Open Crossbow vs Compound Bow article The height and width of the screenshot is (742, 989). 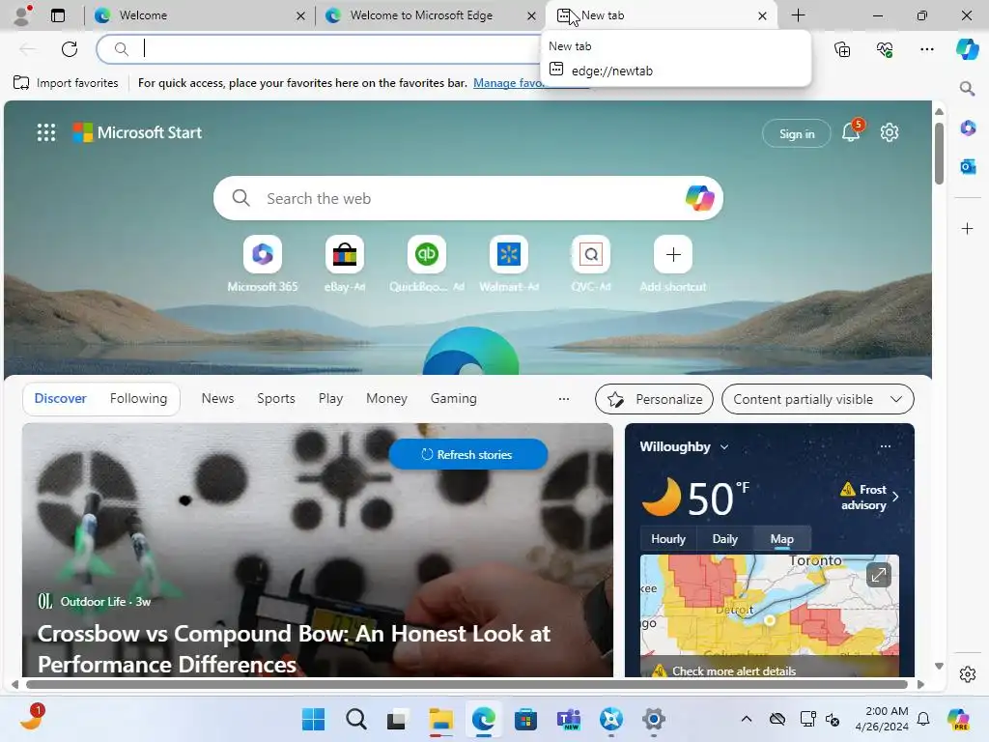coord(294,648)
